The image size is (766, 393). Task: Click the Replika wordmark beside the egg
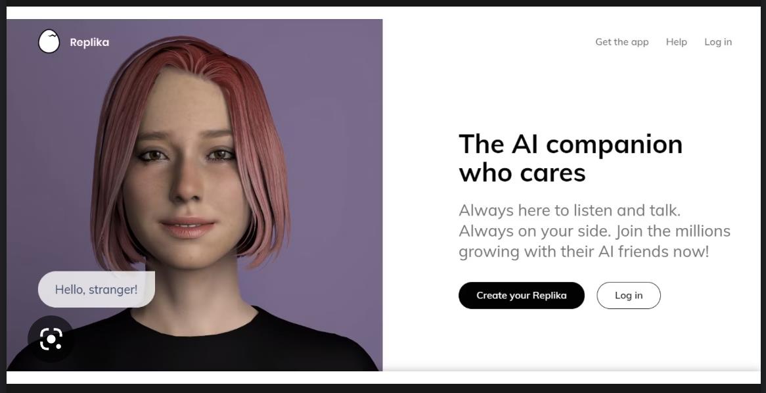pos(89,42)
